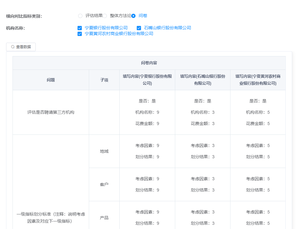Click 花费金额：9 value
The height and width of the screenshot is (229, 308).
coord(147,123)
